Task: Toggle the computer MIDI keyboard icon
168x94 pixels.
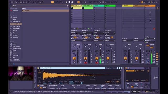Action: (x=142, y=2)
